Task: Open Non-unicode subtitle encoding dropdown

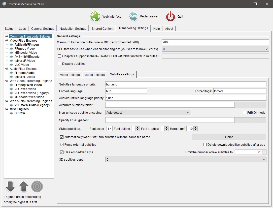Action: (148, 113)
